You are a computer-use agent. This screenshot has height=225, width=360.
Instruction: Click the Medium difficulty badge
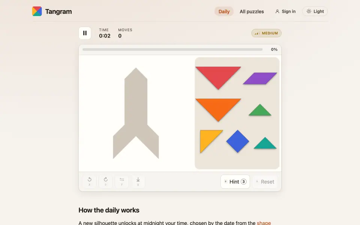[x=266, y=33]
